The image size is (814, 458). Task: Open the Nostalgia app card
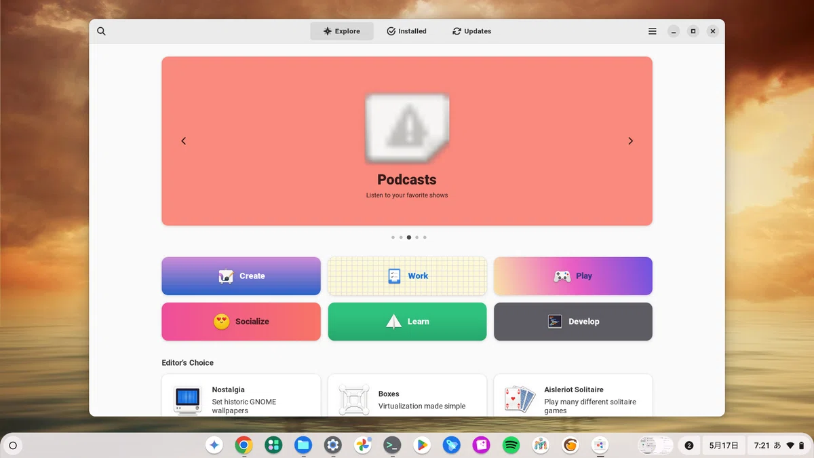click(241, 396)
